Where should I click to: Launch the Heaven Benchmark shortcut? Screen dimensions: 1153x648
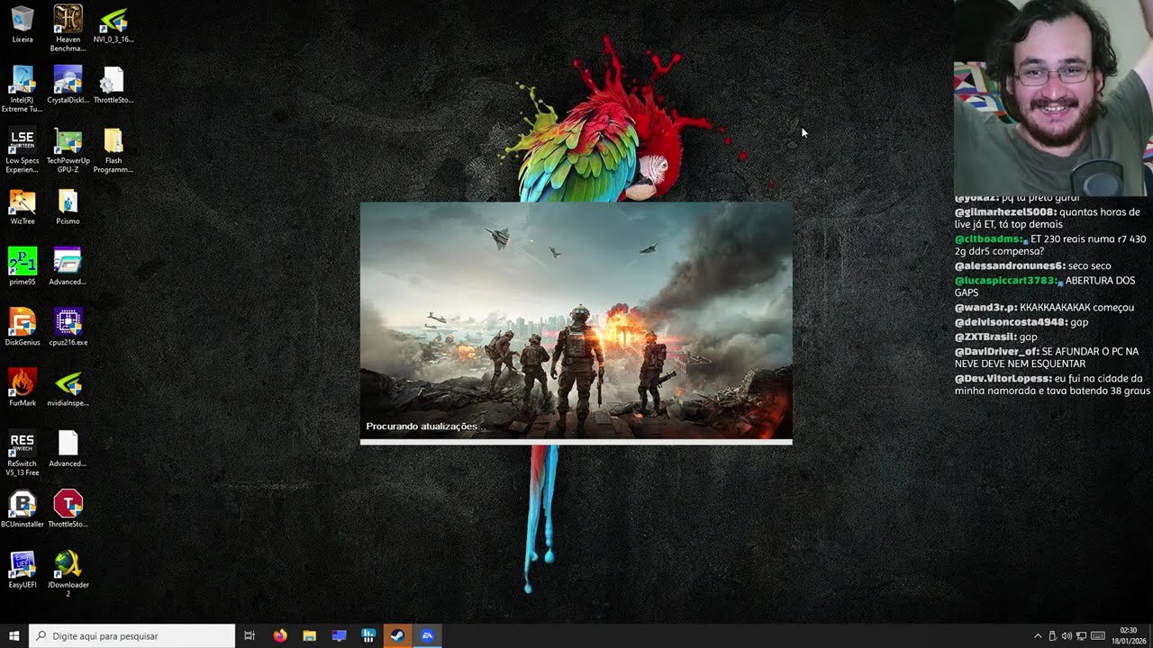tap(68, 29)
